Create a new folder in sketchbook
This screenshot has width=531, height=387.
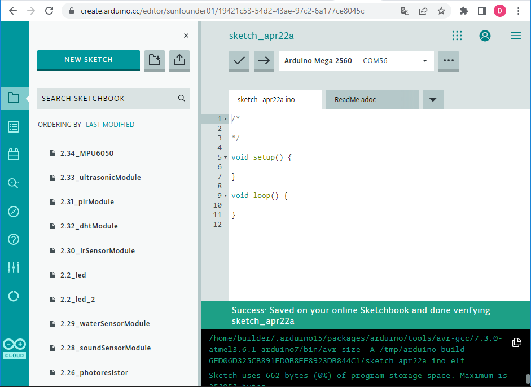pyautogui.click(x=155, y=60)
